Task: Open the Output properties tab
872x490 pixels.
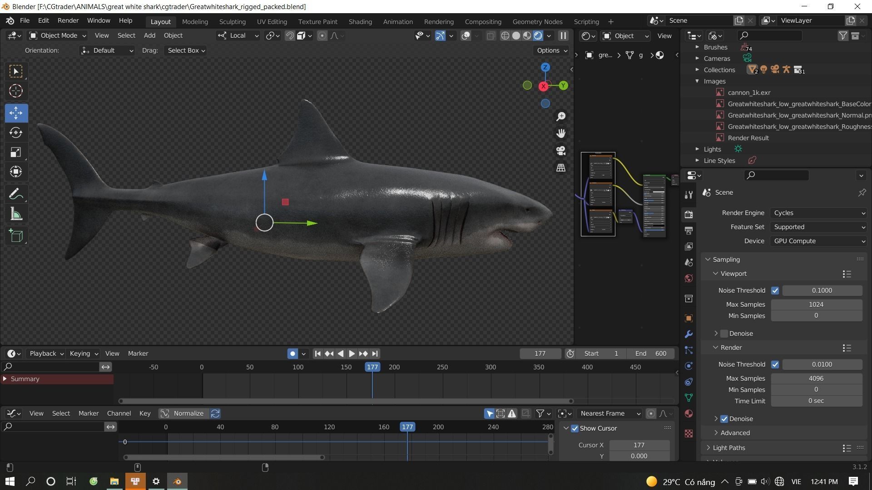Action: (x=689, y=230)
